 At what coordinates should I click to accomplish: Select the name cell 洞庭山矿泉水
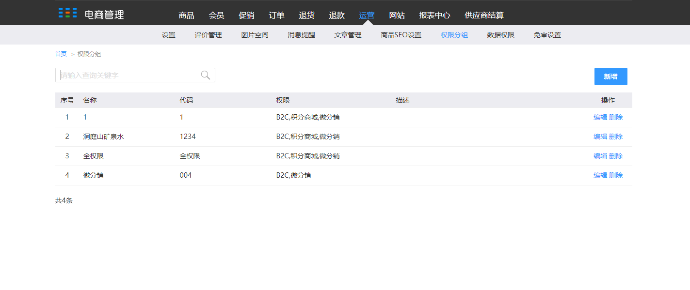[104, 137]
